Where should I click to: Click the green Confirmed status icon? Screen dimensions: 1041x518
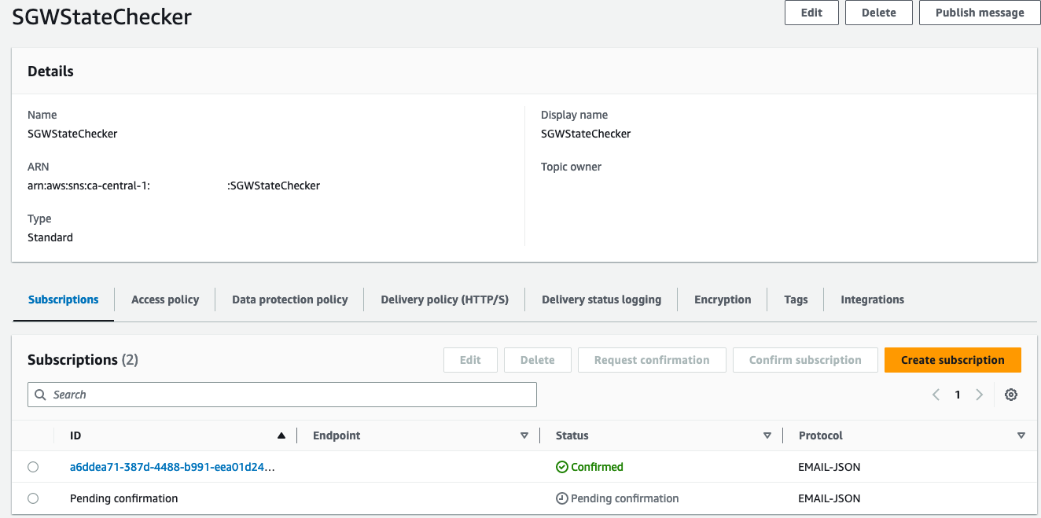click(x=561, y=466)
